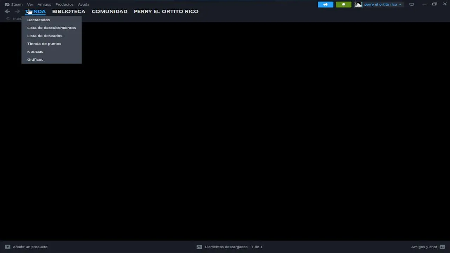Click Añadir un producto text
450x253 pixels.
(x=30, y=247)
